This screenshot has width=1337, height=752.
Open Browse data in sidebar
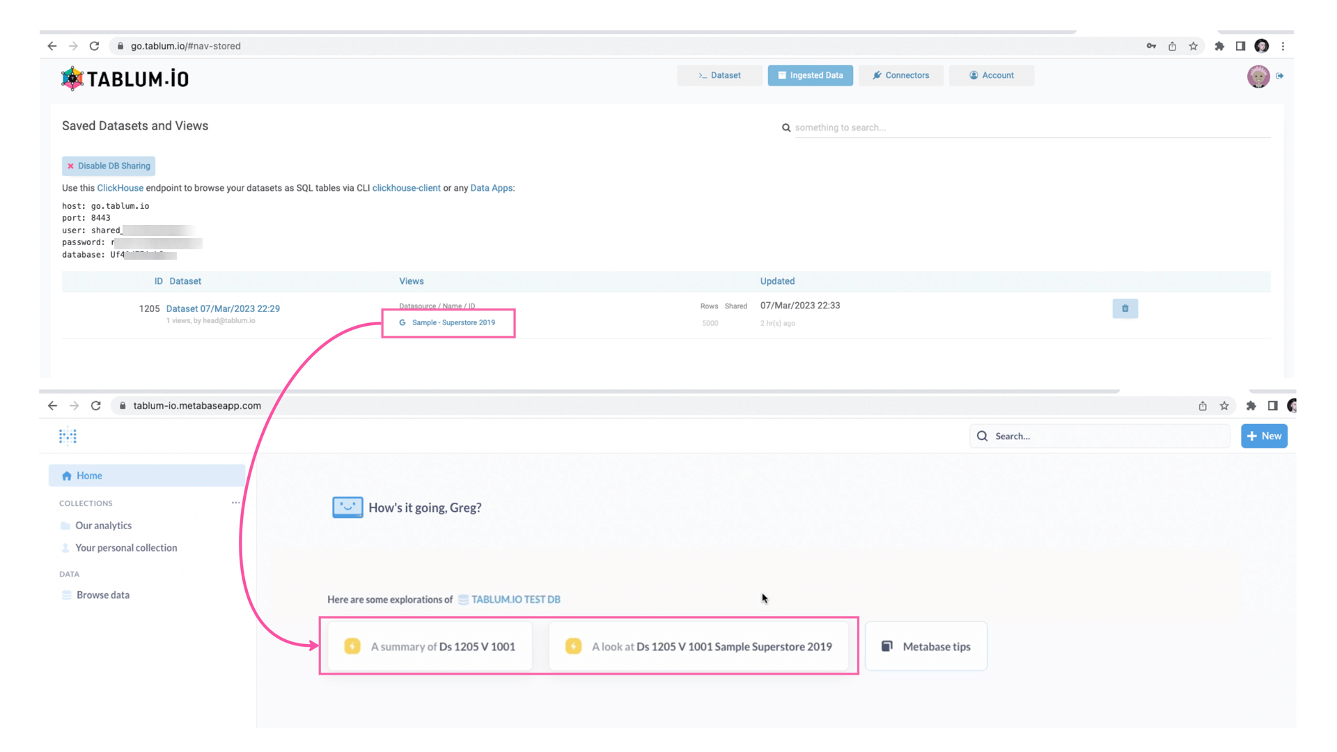tap(102, 595)
